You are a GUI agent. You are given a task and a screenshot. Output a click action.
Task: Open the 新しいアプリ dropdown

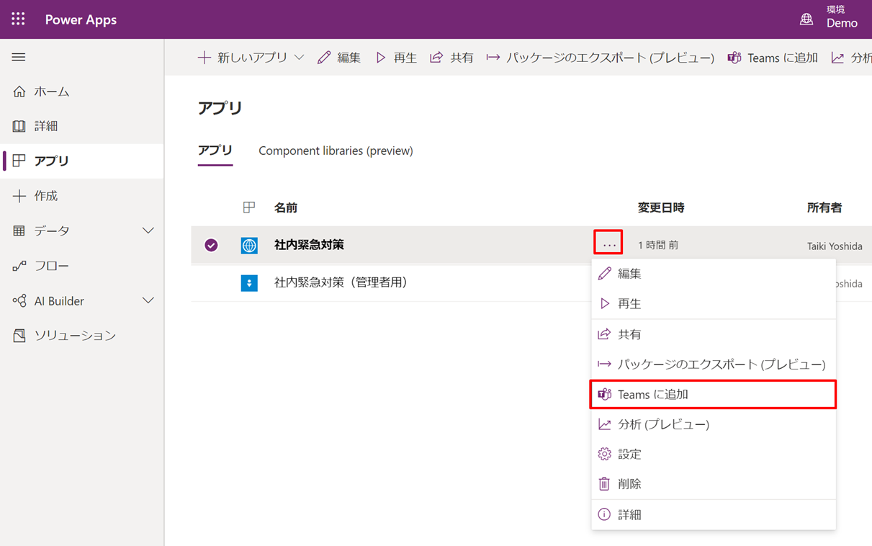coord(251,58)
